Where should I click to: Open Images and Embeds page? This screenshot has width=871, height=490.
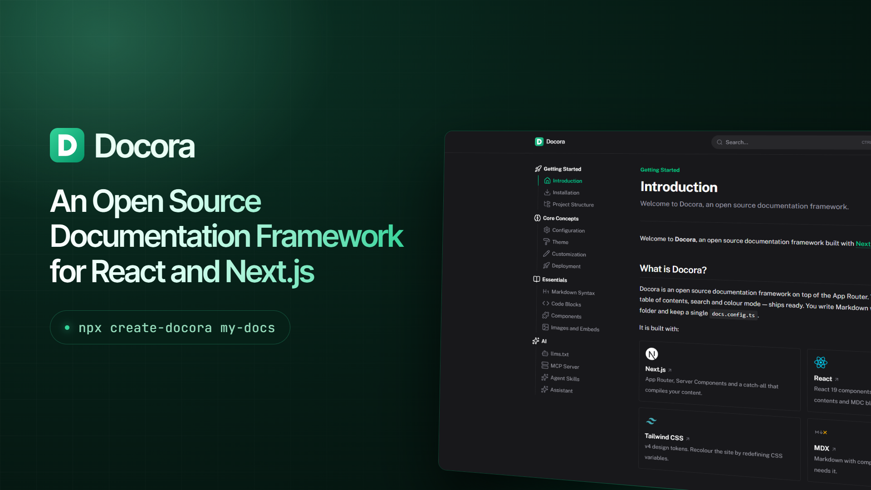click(575, 328)
